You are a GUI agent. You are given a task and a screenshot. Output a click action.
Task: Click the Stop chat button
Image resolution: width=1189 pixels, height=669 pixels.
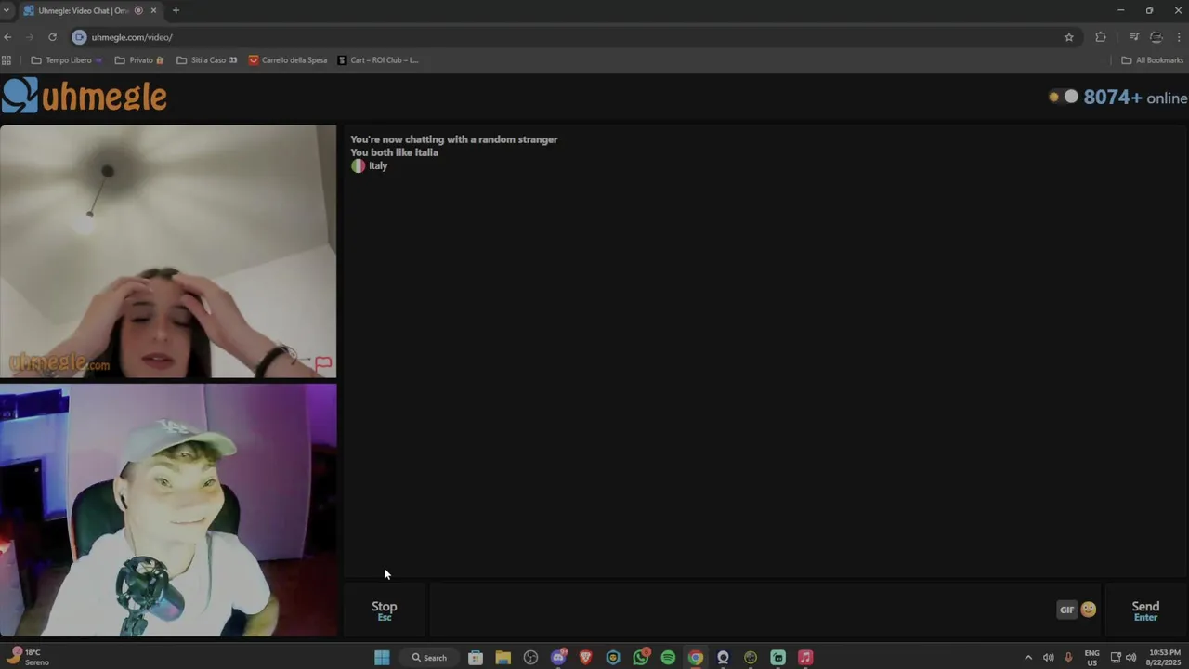point(385,610)
